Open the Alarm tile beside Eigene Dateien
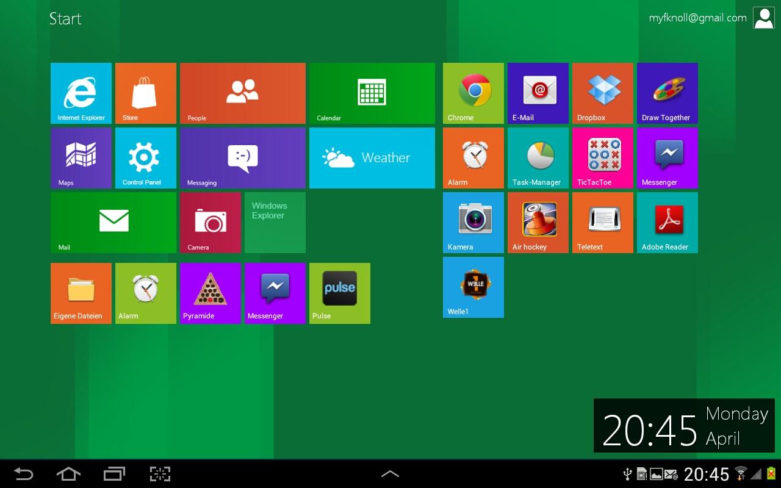 [x=146, y=293]
